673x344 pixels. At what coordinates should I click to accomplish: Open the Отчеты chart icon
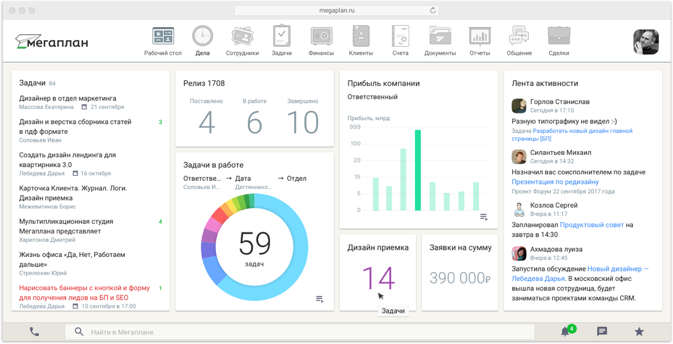click(480, 37)
